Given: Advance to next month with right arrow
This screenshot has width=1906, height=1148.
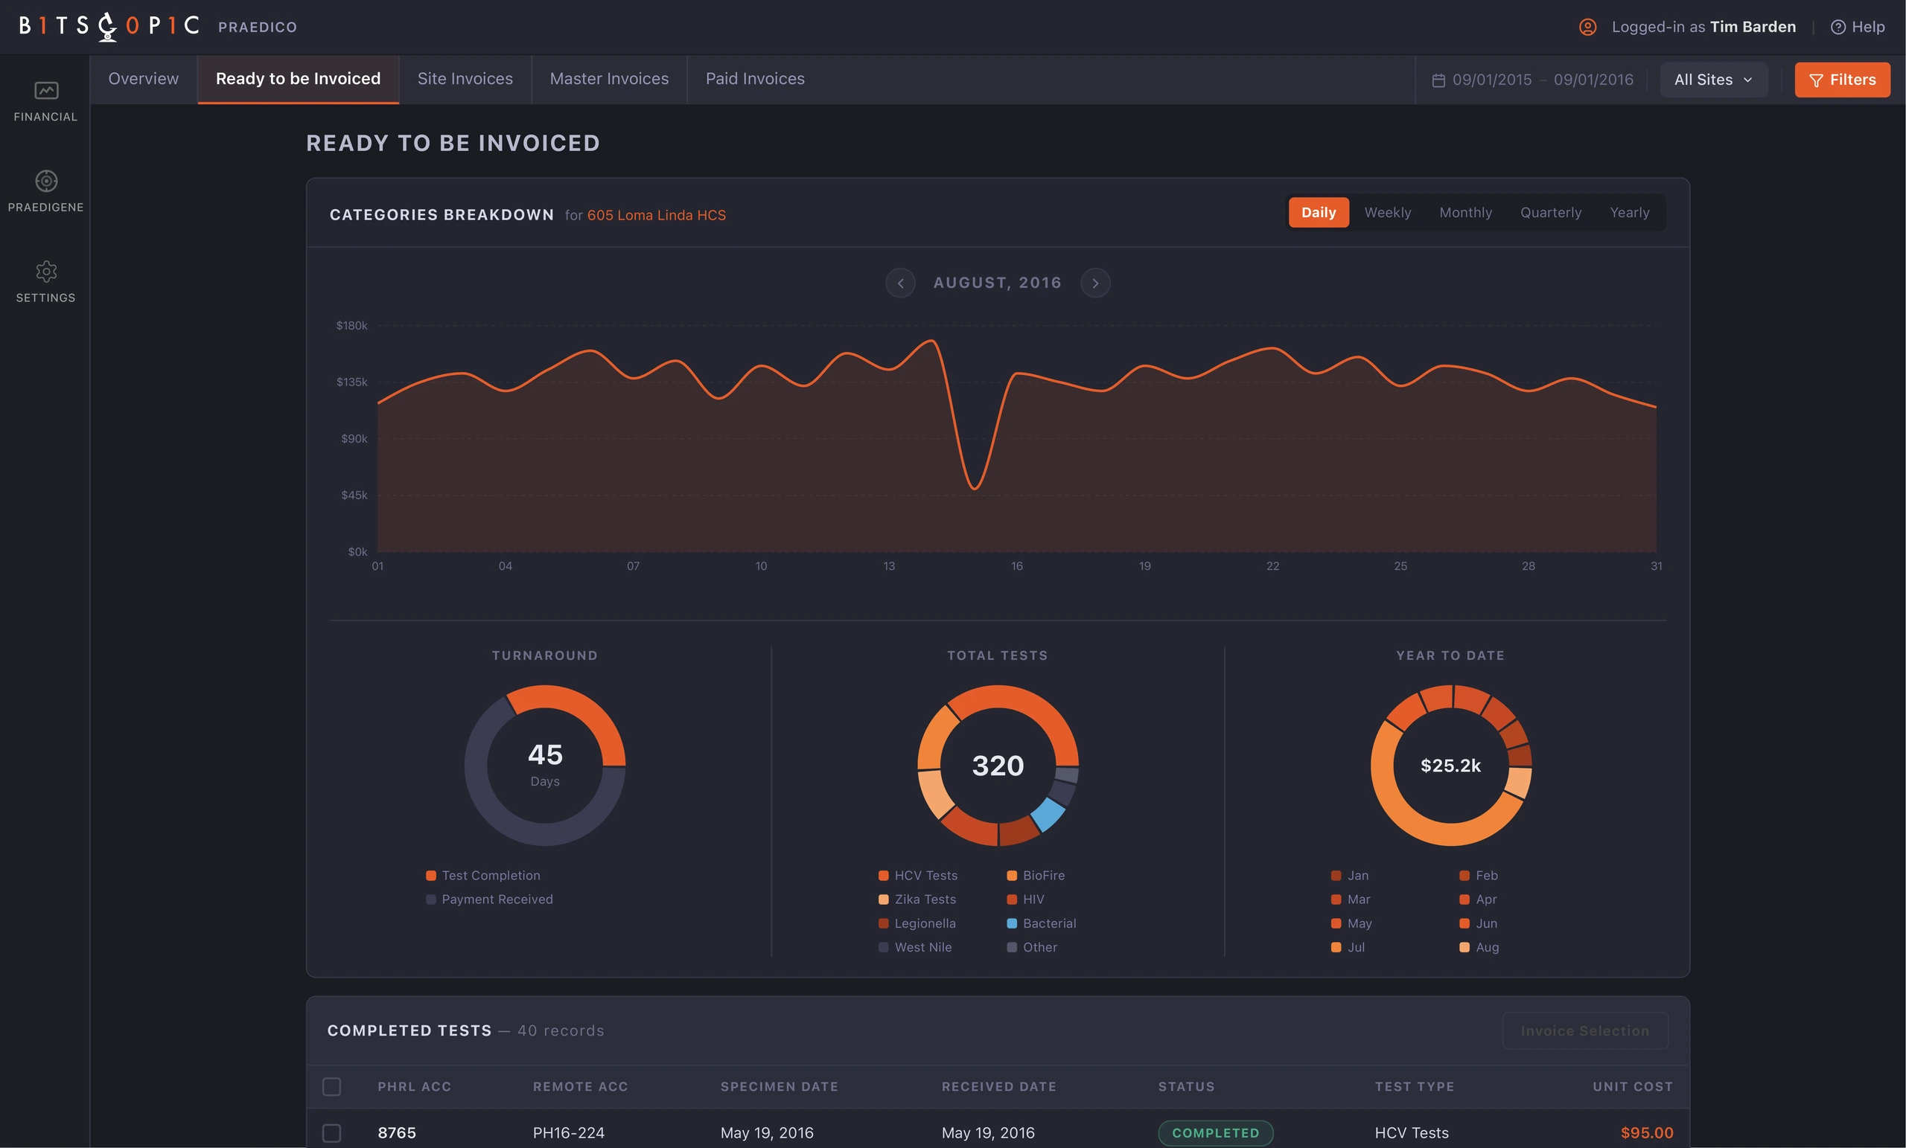Looking at the screenshot, I should pyautogui.click(x=1094, y=283).
